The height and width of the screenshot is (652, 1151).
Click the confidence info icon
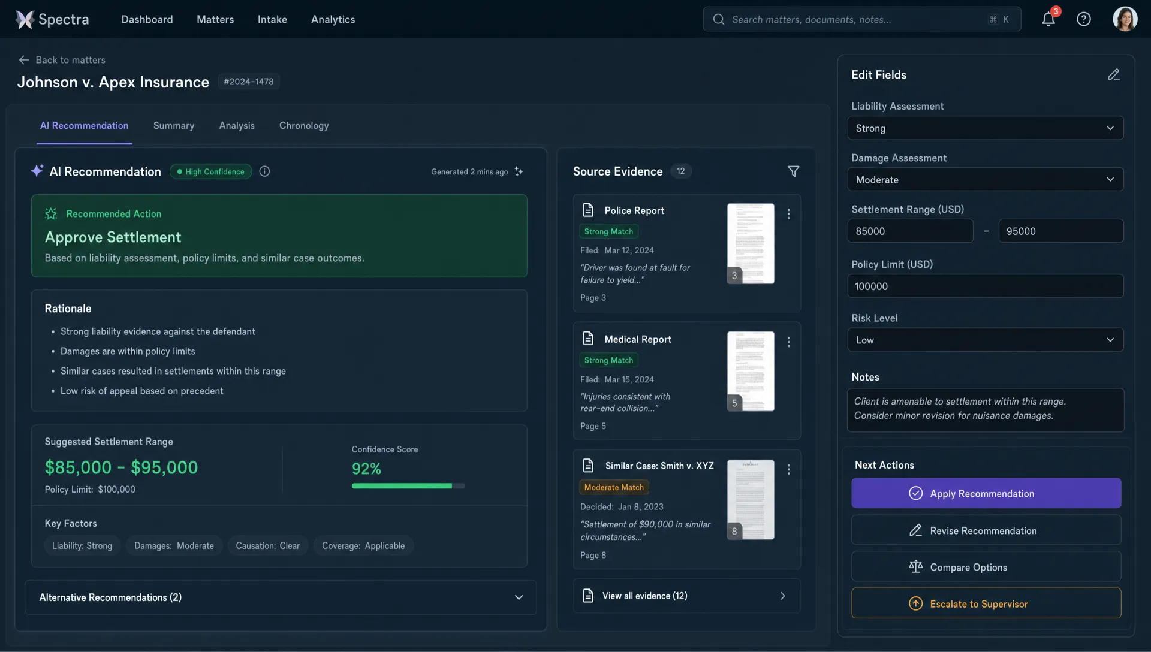(x=264, y=171)
